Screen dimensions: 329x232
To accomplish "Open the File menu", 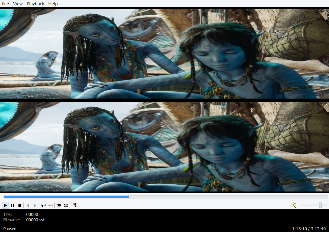I will 5,4.
